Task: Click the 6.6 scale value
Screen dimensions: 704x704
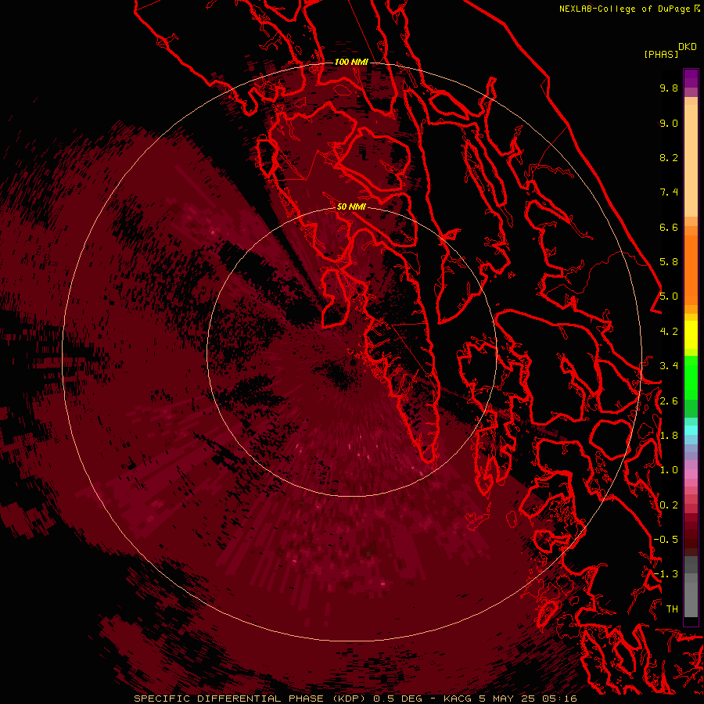Action: (x=669, y=227)
